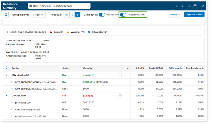Open the Baxter, Kingston group dropdown
Image resolution: width=210 pixels, height=124 pixels.
click(x=59, y=6)
